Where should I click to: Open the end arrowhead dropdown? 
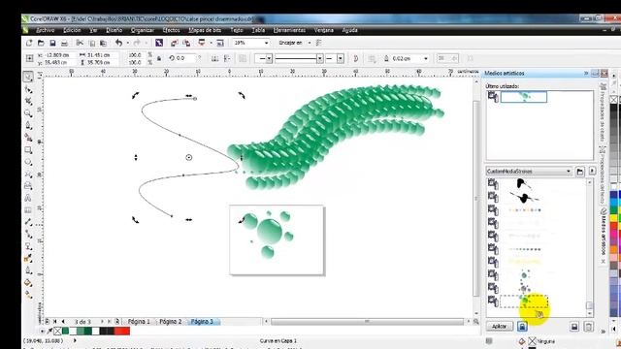click(x=341, y=58)
